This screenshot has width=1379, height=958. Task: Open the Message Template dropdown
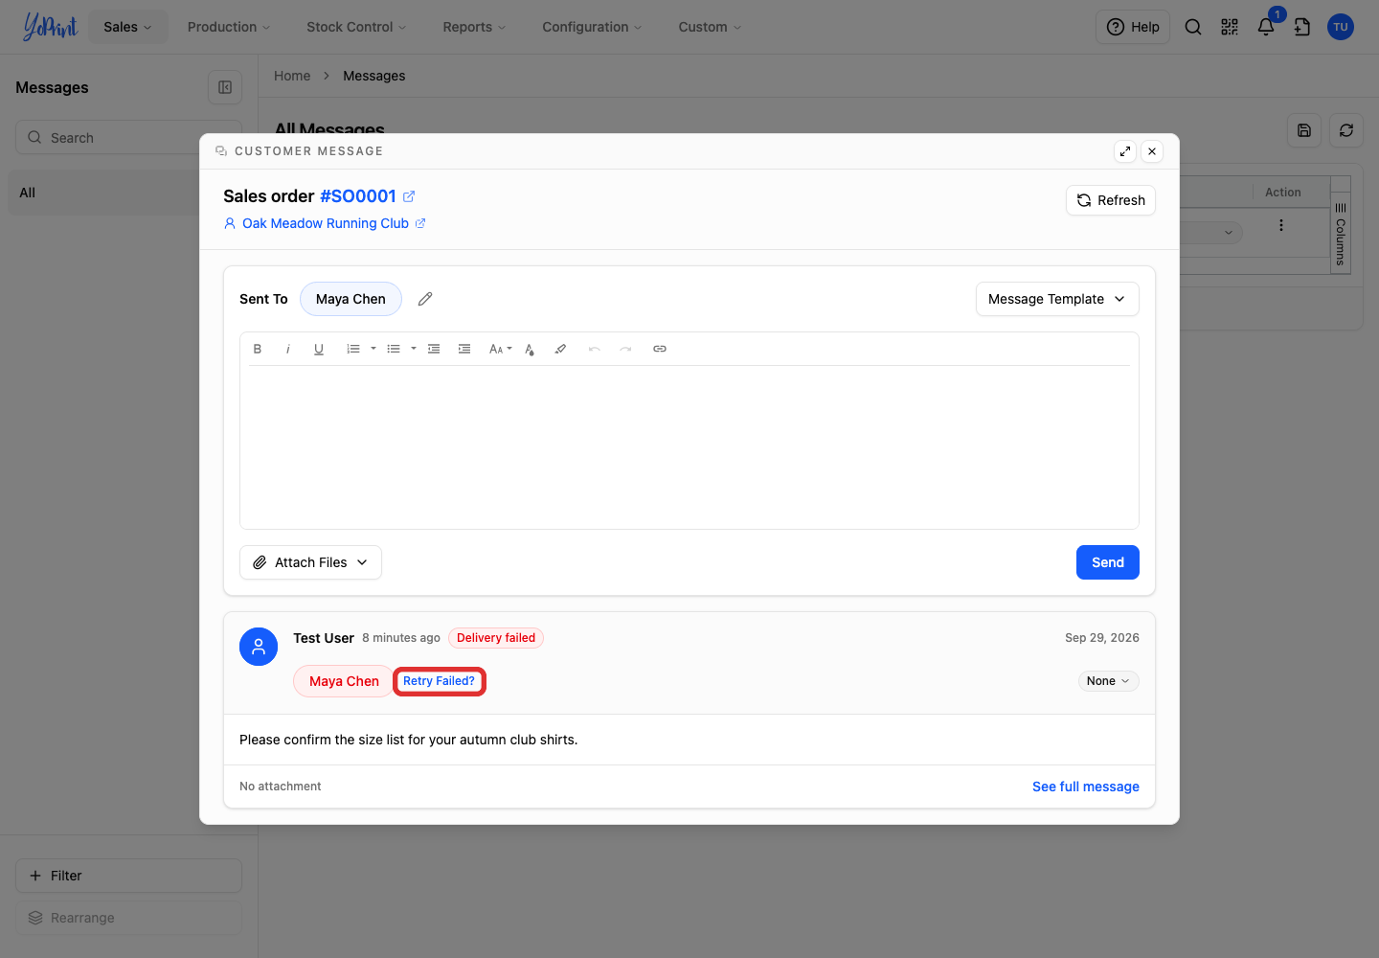click(1057, 299)
